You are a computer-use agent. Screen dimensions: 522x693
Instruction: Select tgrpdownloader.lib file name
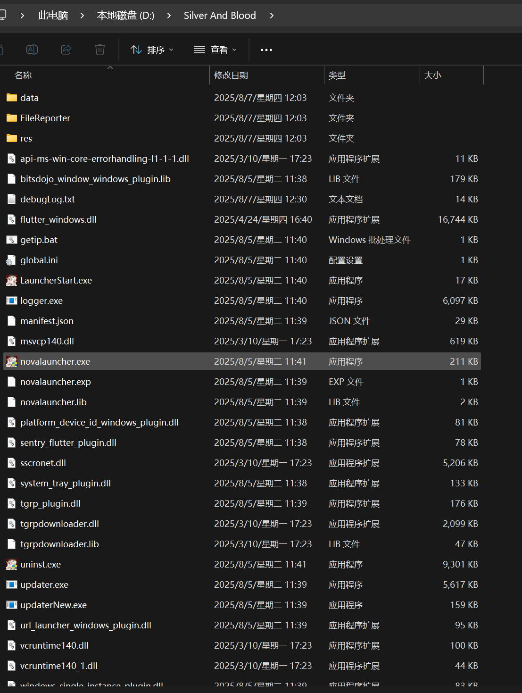pos(59,544)
